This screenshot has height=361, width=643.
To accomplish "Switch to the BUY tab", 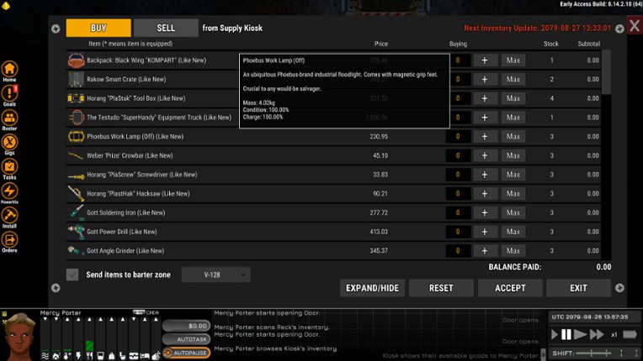I will pos(98,28).
